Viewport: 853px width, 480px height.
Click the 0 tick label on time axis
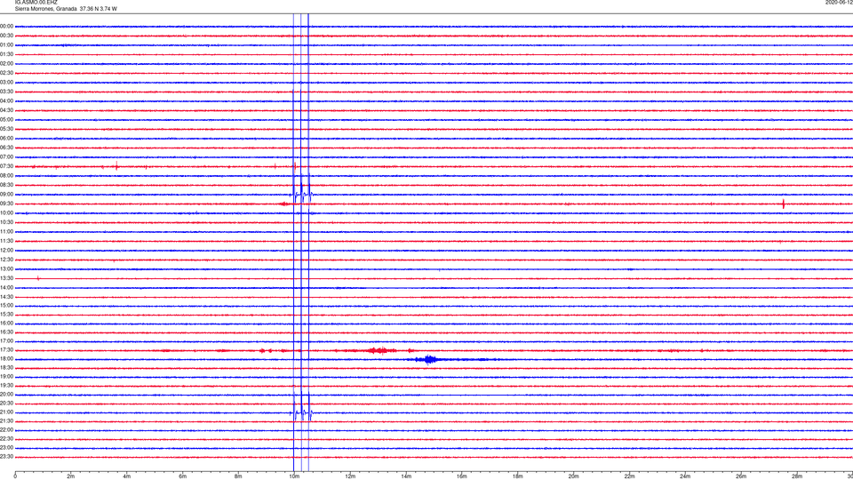click(15, 476)
